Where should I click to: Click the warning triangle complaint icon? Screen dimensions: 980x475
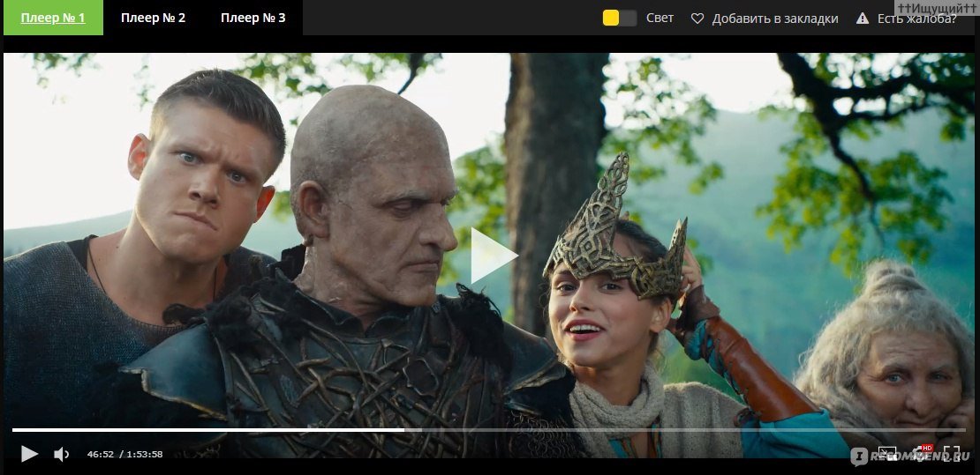tap(862, 19)
